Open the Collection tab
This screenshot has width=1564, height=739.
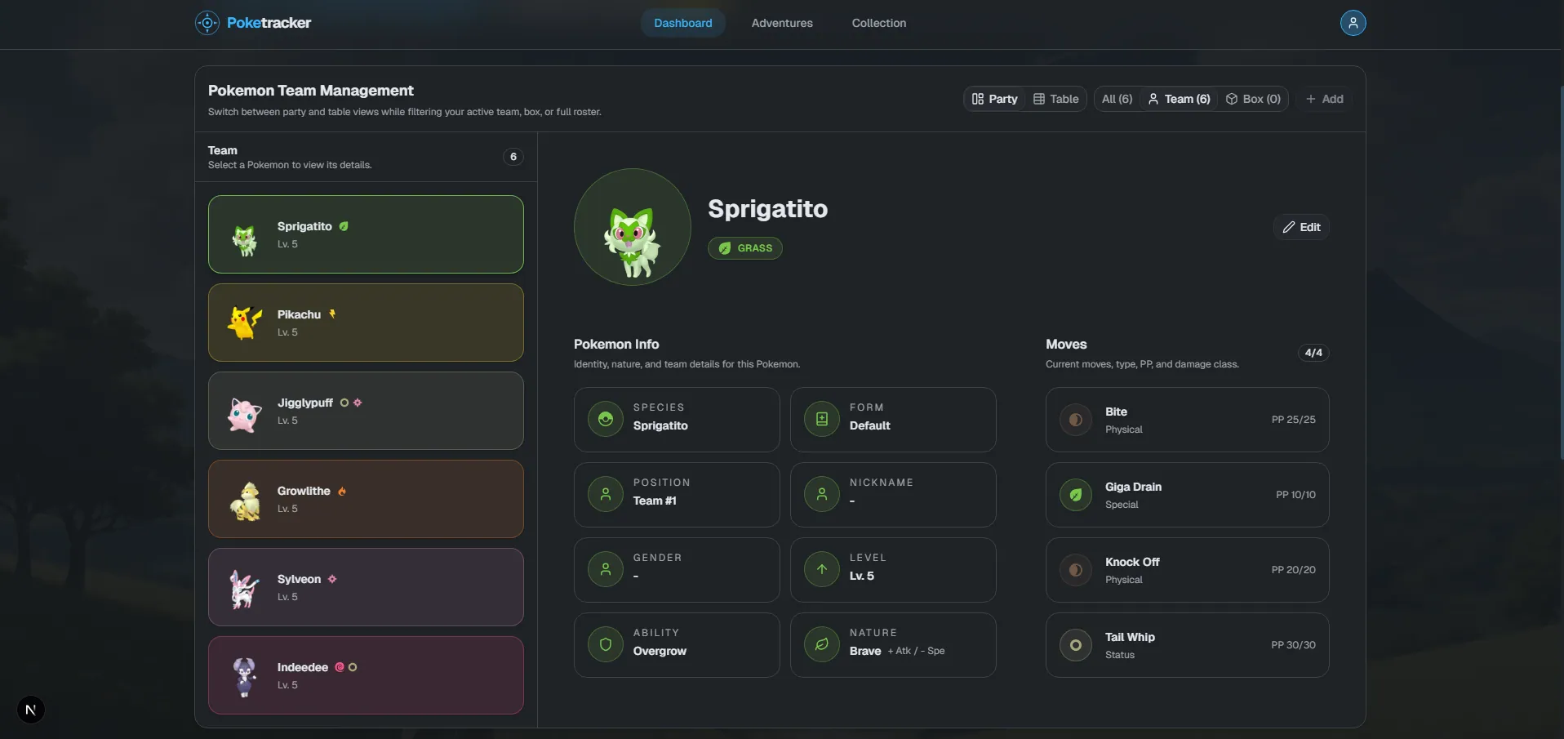(879, 23)
